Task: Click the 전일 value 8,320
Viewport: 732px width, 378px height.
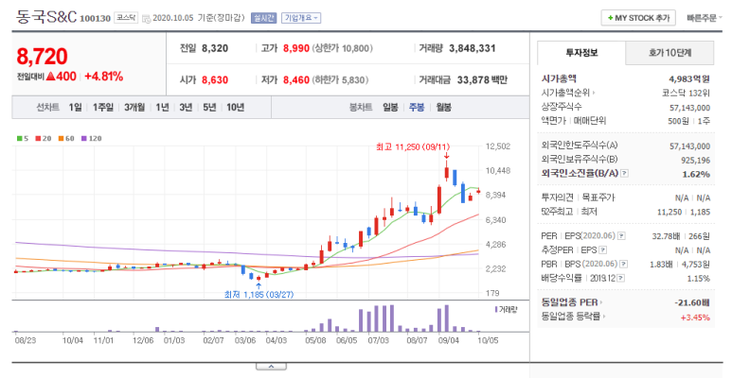Action: [x=215, y=48]
